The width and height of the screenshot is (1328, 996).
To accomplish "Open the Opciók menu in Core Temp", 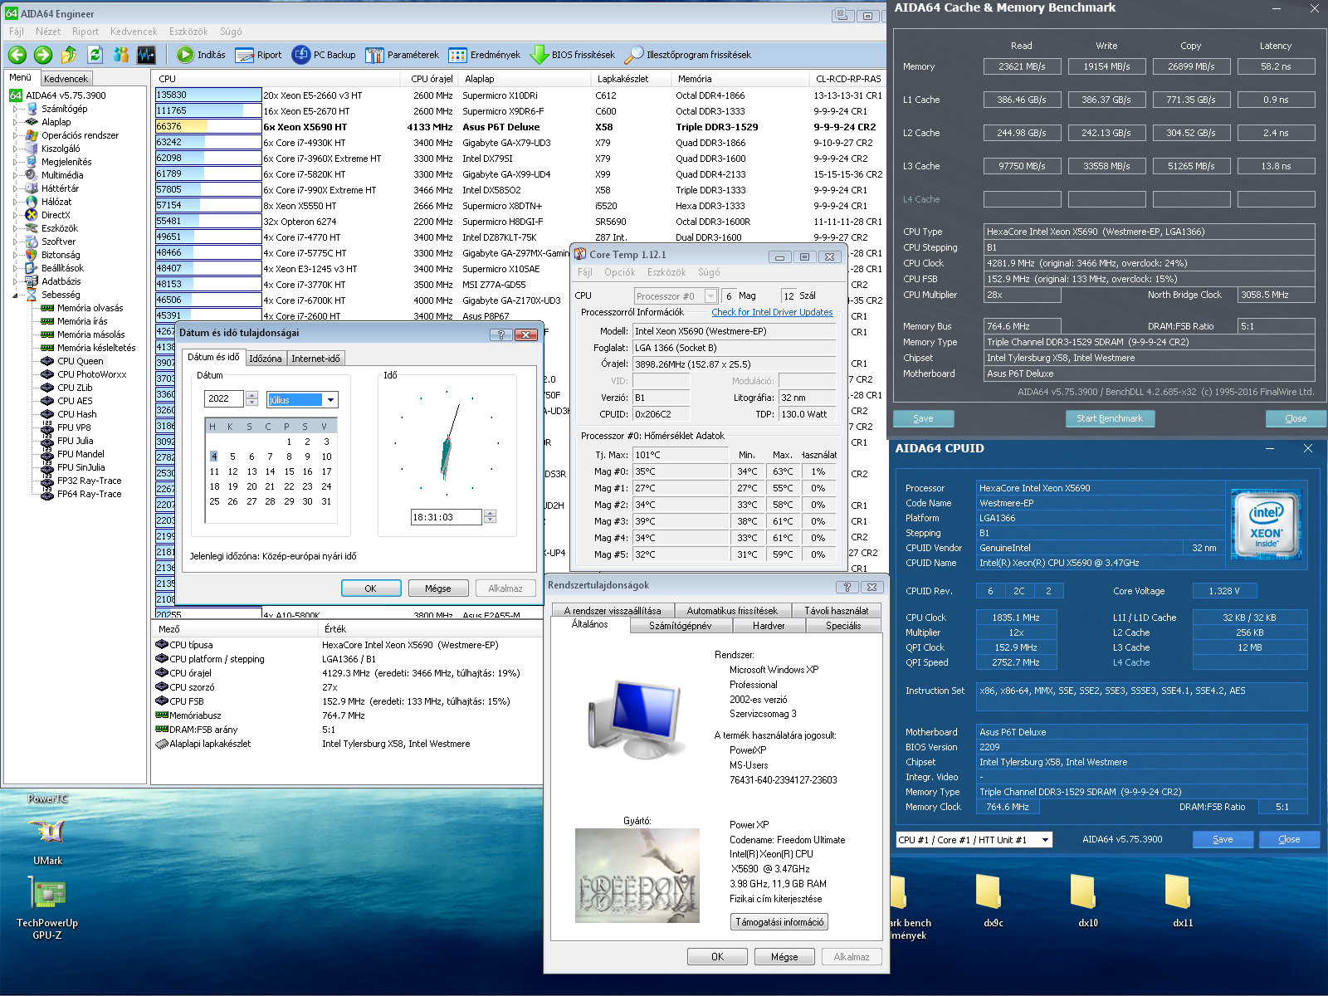I will pos(619,272).
